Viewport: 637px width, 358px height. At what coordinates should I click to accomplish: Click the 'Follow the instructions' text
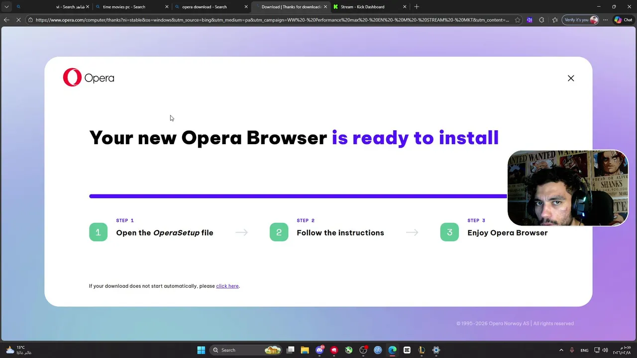coord(340,233)
